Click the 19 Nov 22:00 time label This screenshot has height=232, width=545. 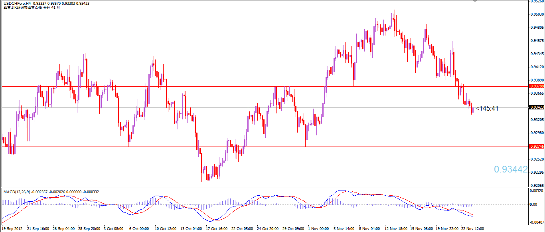(446, 229)
